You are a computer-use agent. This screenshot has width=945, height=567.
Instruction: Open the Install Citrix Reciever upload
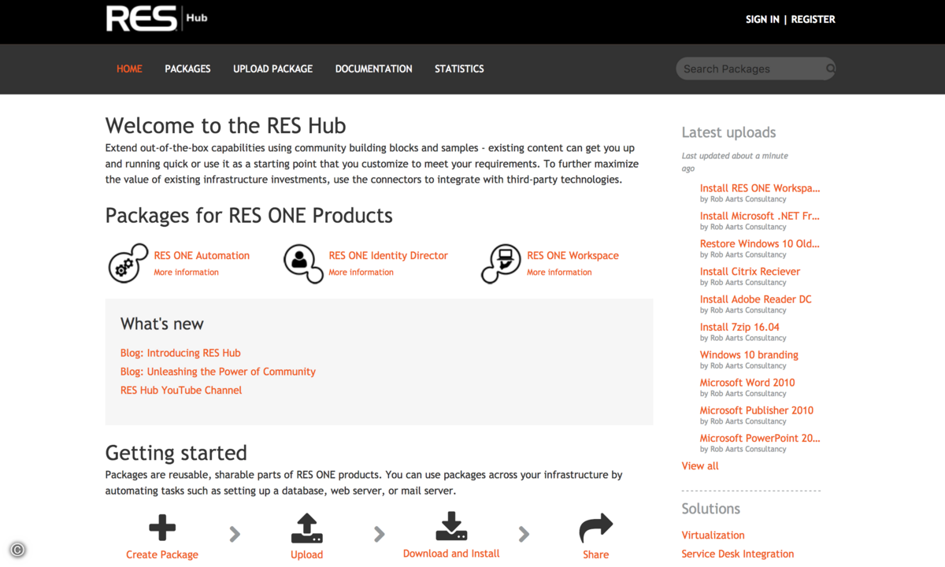point(750,272)
